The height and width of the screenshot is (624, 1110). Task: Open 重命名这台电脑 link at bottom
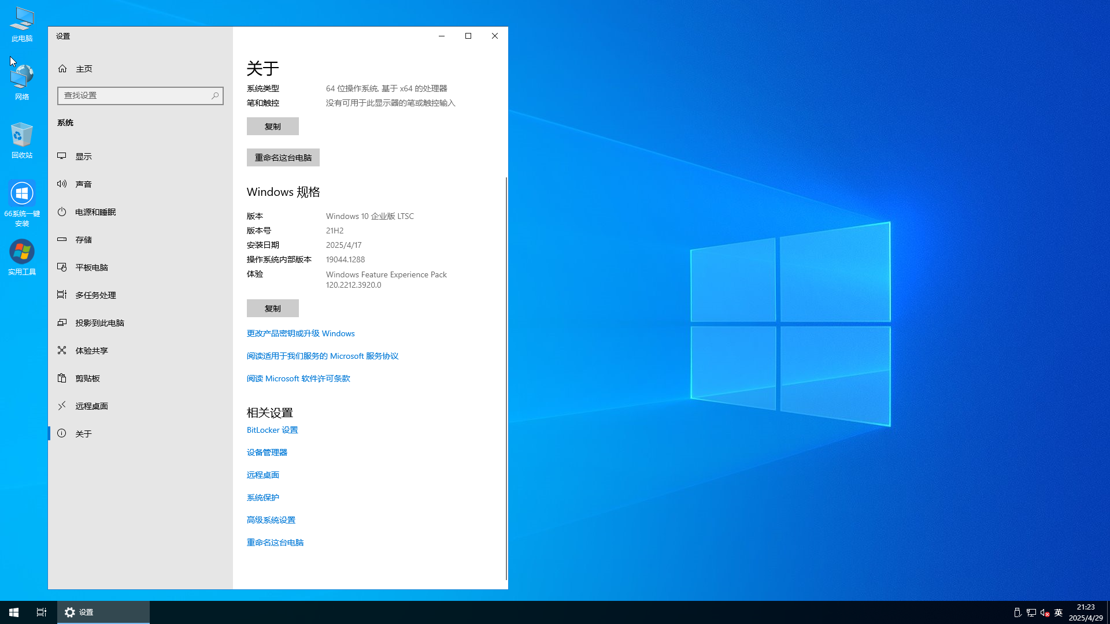275,543
